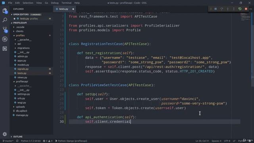254x143 pixels.
Task: Click the debug Step Over button
Action: coord(221,9)
